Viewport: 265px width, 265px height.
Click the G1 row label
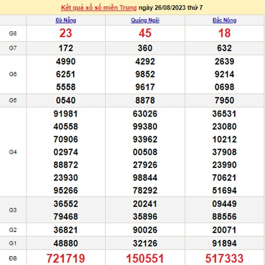coord(13,243)
